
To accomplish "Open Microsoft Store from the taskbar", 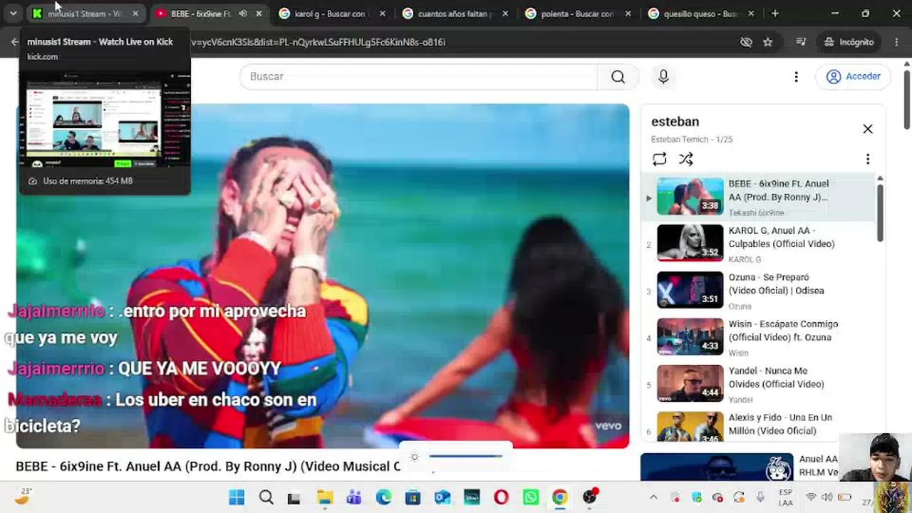I will [413, 497].
